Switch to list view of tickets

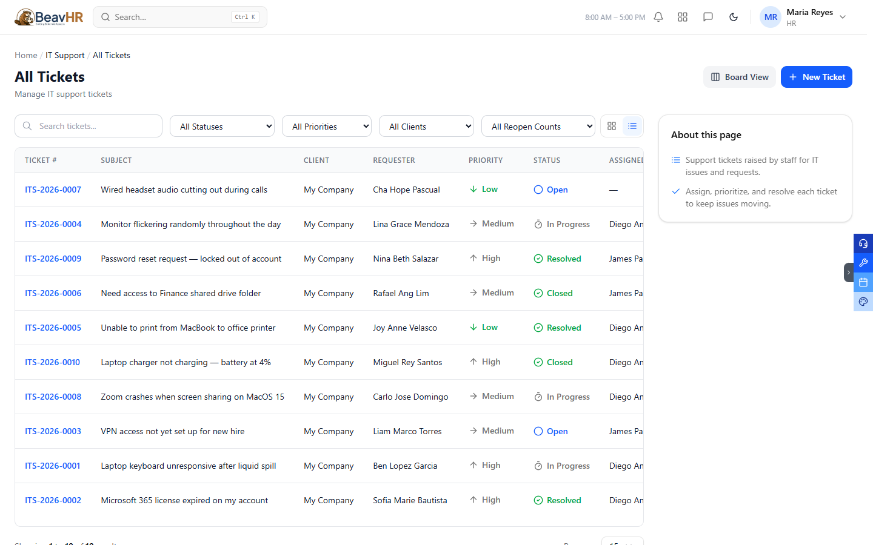(x=632, y=126)
